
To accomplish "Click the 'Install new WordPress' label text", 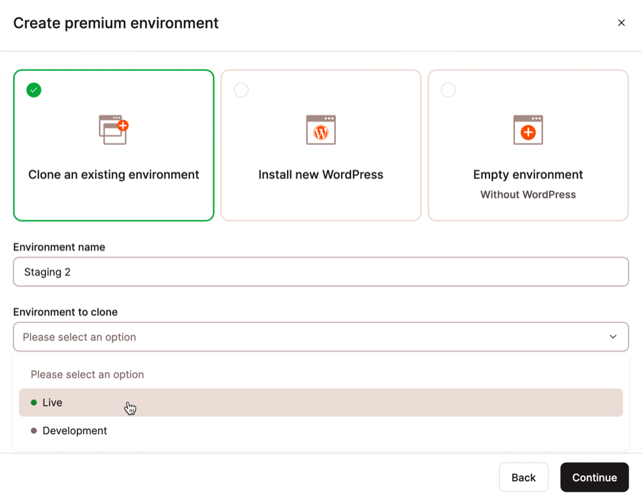I will (321, 175).
